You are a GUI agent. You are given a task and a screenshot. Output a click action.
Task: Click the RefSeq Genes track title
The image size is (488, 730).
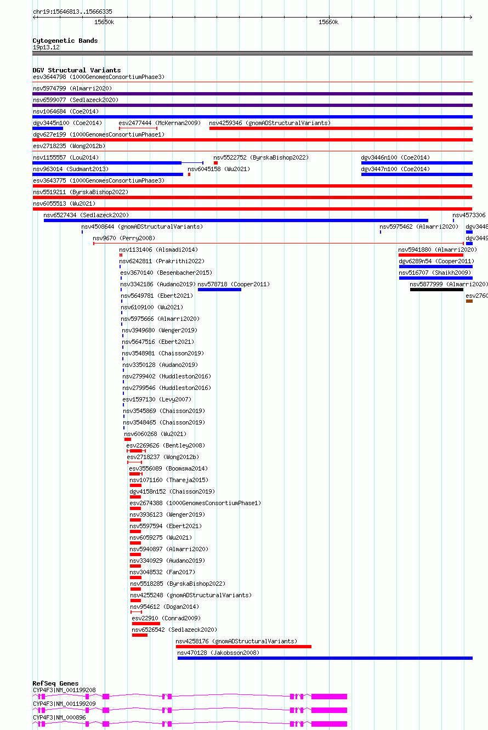click(55, 683)
